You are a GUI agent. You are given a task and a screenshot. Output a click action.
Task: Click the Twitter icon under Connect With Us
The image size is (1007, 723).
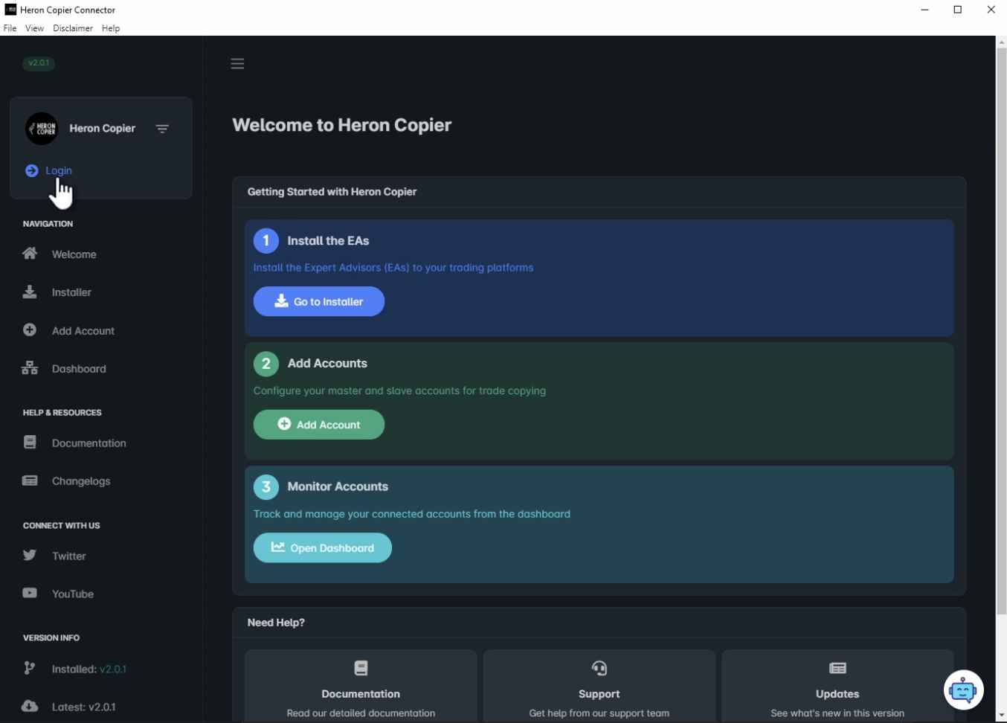pos(29,556)
